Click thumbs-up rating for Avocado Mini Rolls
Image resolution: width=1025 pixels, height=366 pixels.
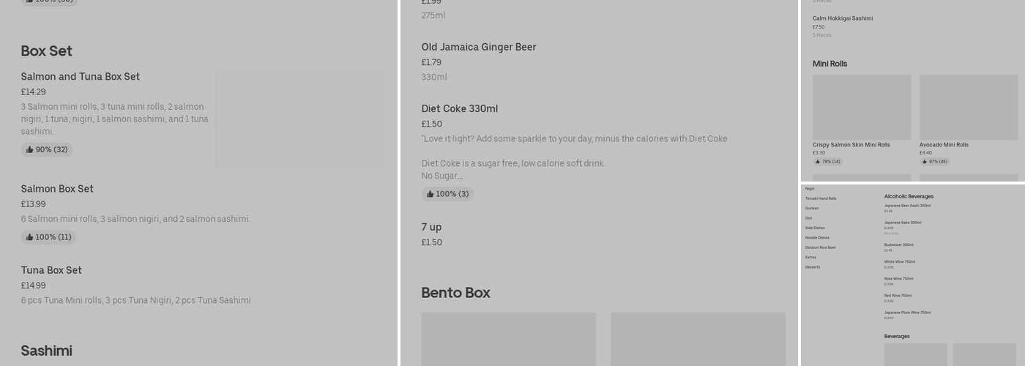click(934, 162)
